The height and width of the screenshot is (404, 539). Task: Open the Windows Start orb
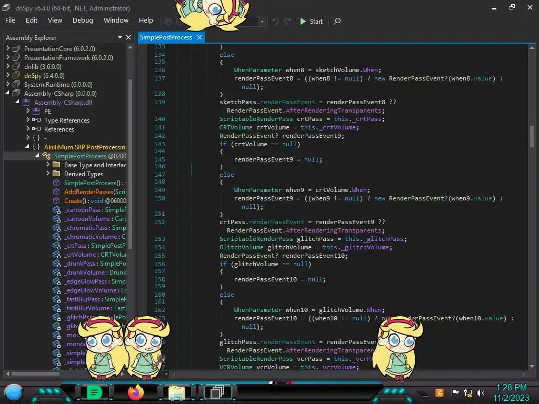(x=14, y=392)
